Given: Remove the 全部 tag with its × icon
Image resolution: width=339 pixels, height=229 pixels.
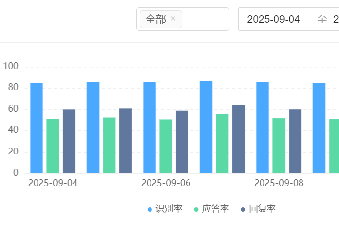Looking at the screenshot, I should [173, 19].
